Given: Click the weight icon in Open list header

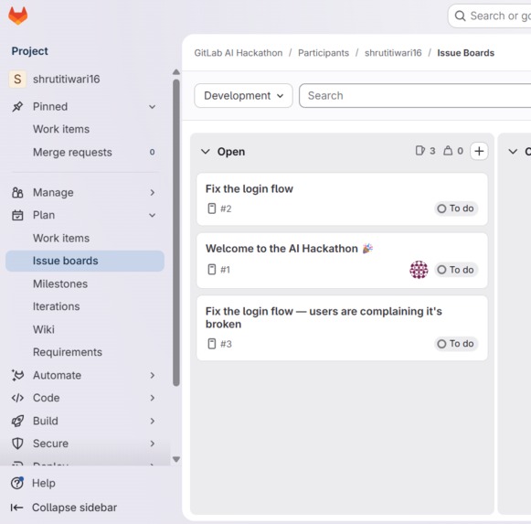Looking at the screenshot, I should point(448,151).
